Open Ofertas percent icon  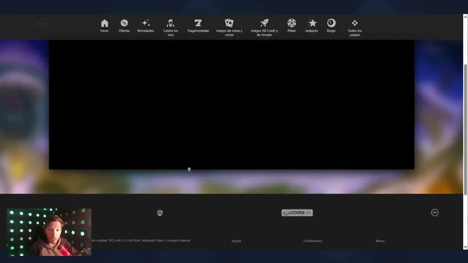click(124, 23)
